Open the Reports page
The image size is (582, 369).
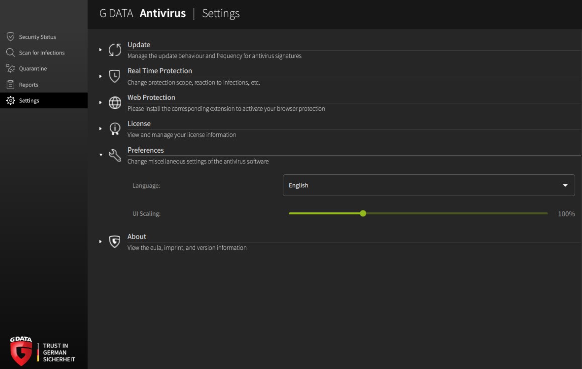(x=44, y=85)
